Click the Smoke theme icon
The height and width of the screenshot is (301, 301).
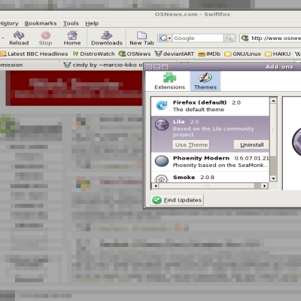[x=162, y=178]
